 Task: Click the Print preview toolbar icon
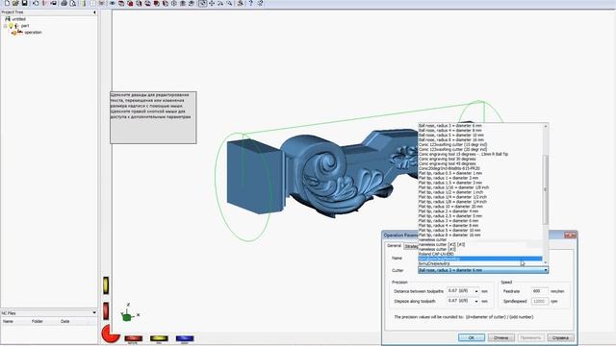click(73, 3)
